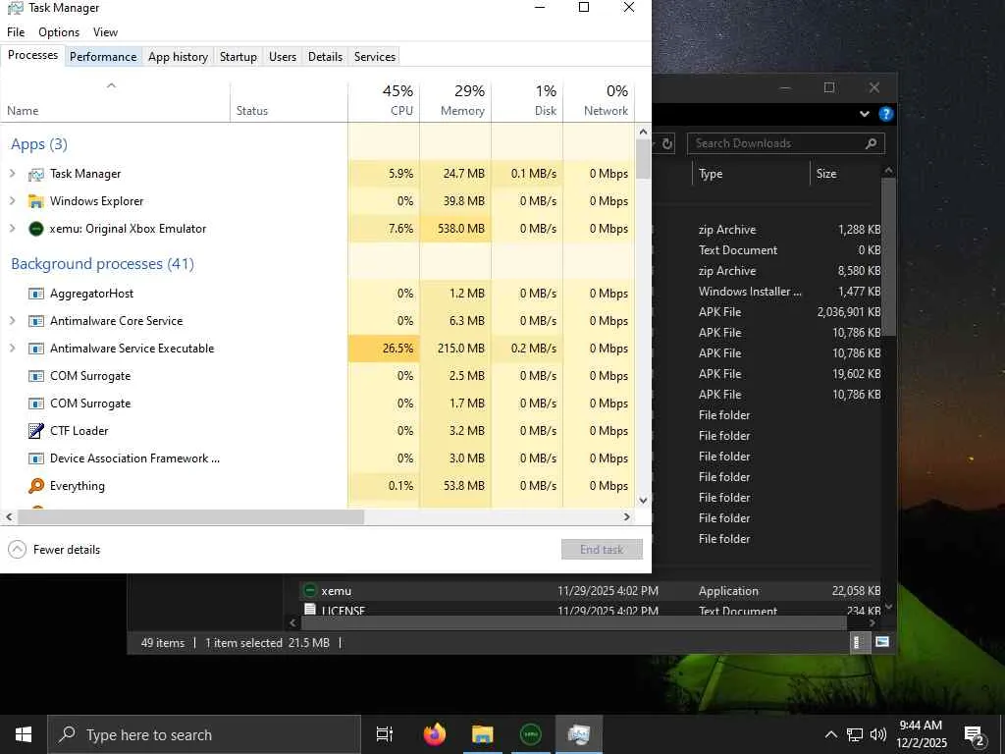Switch to the Performance tab
This screenshot has width=1005, height=754.
click(x=103, y=56)
